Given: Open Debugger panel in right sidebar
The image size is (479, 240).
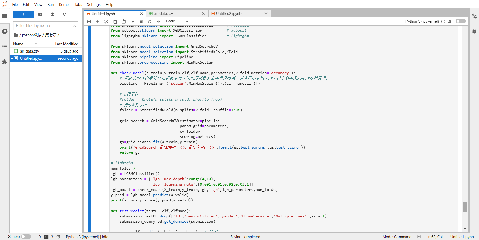Looking at the screenshot, I should [474, 31].
